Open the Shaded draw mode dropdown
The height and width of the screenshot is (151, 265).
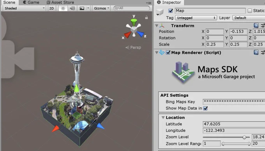(24, 8)
